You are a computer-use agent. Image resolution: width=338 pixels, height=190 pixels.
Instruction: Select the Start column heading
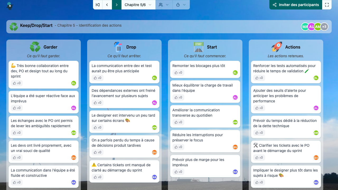pyautogui.click(x=212, y=47)
